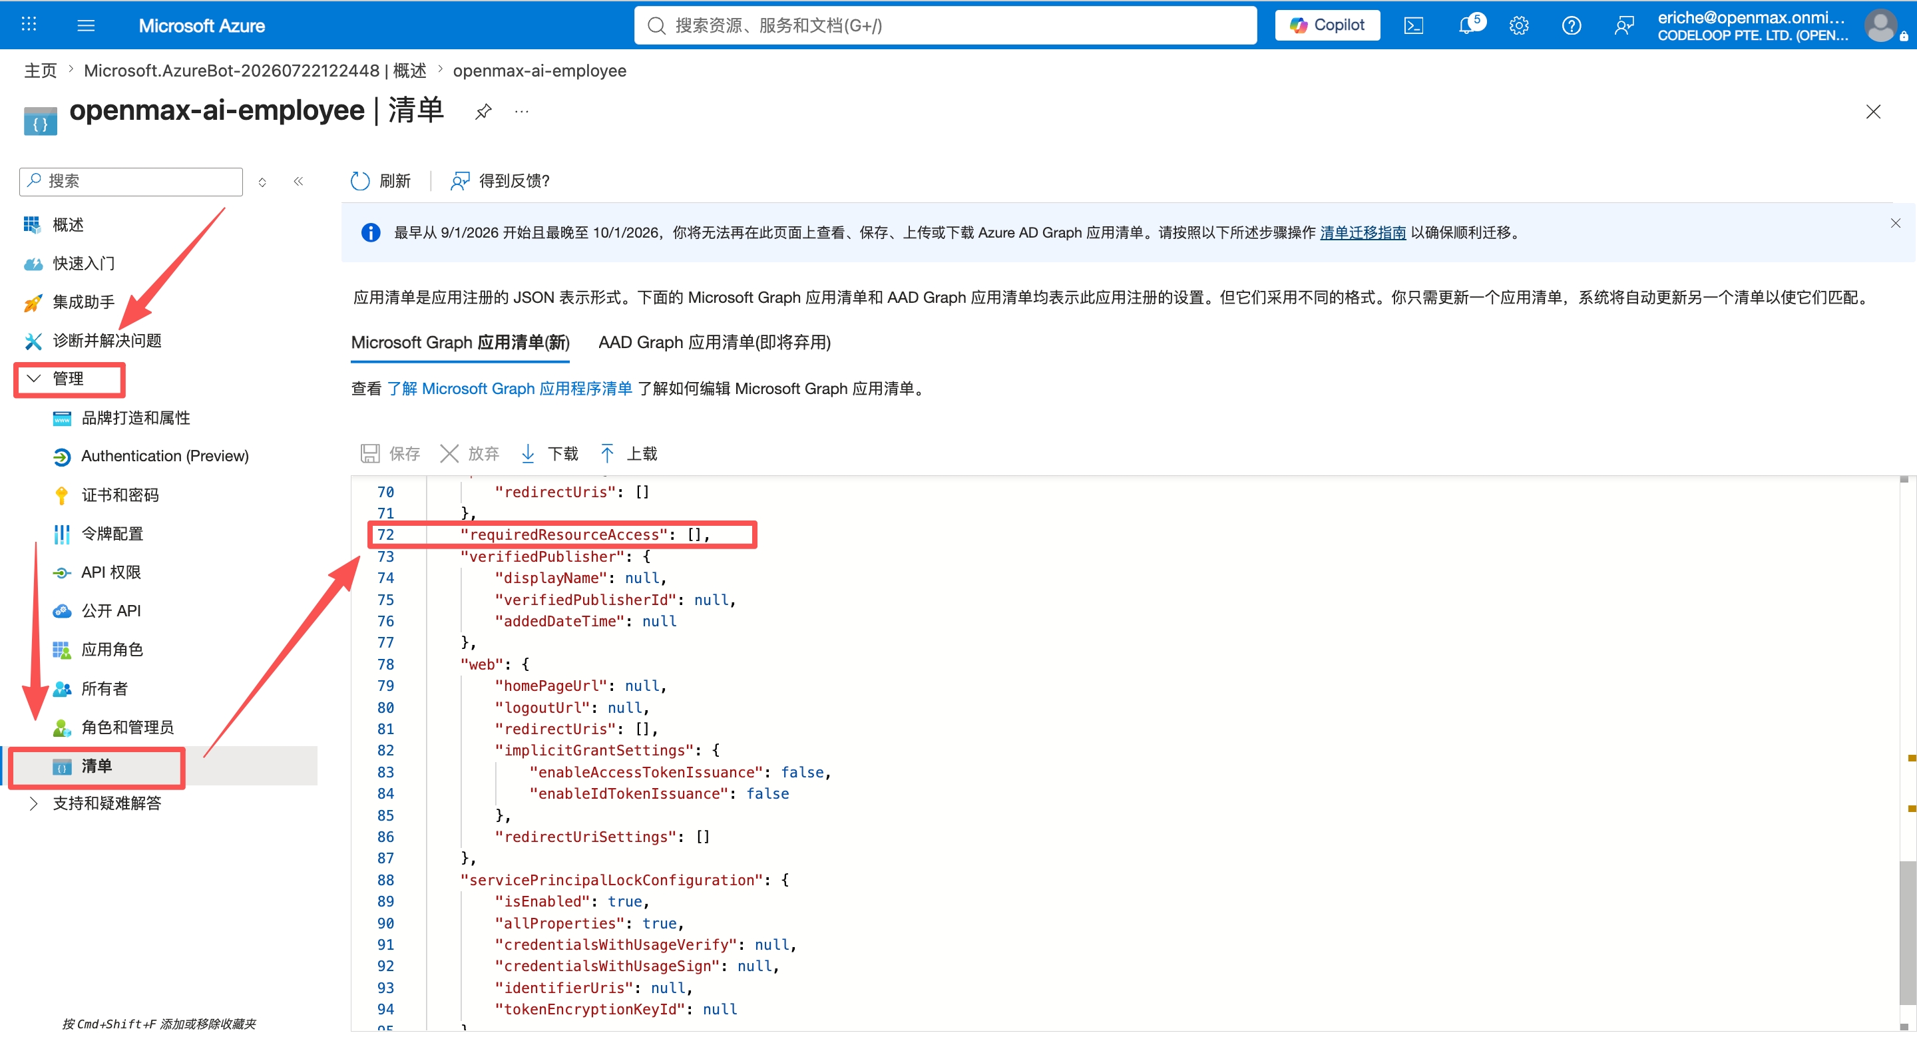Select 清单 in the sidebar
Viewport: 1917px width, 1037px height.
(96, 765)
